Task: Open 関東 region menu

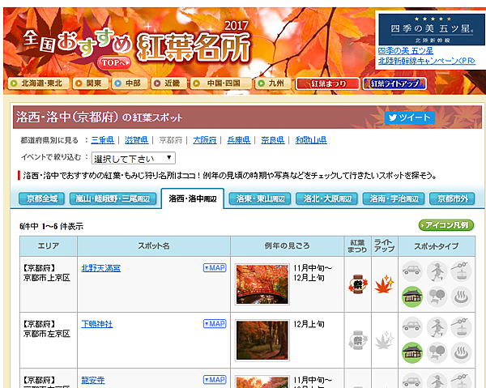Action: point(91,83)
